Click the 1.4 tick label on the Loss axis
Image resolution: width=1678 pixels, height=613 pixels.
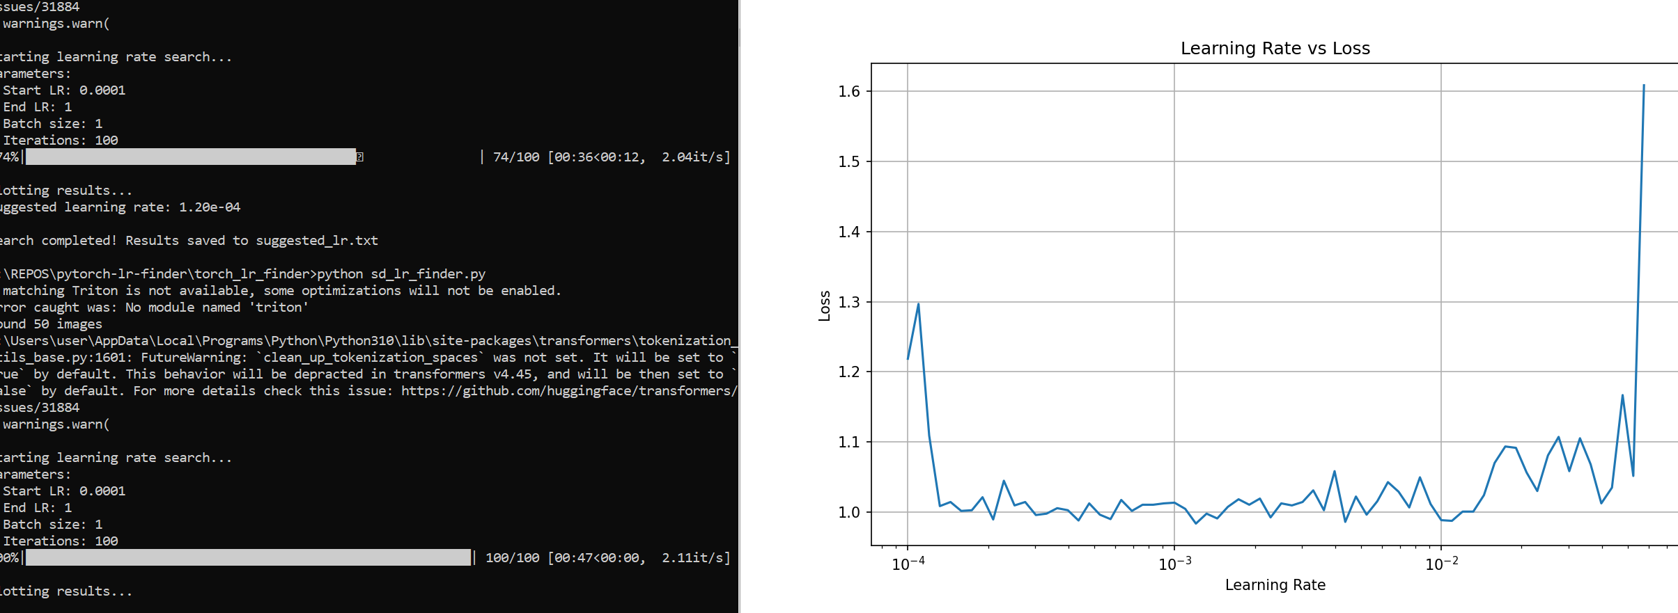849,232
